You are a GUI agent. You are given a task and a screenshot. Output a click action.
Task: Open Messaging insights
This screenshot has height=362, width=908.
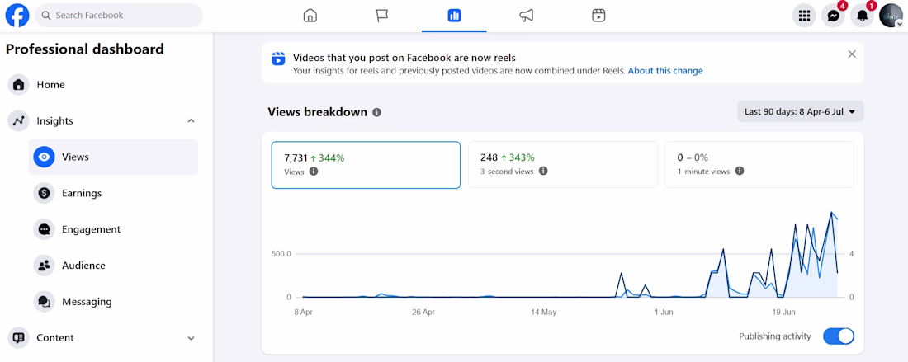pyautogui.click(x=114, y=302)
